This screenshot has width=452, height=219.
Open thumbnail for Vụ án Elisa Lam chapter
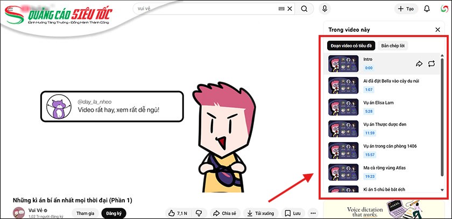[343, 107]
